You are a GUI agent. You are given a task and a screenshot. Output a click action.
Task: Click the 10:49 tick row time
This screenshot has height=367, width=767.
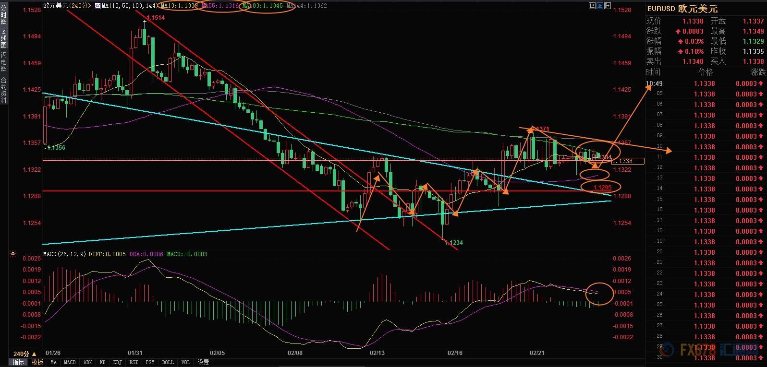click(x=655, y=83)
